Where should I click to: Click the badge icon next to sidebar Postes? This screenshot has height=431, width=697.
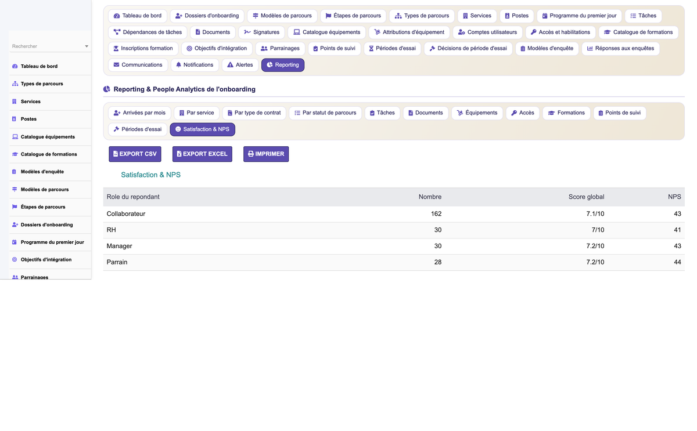[x=15, y=119]
